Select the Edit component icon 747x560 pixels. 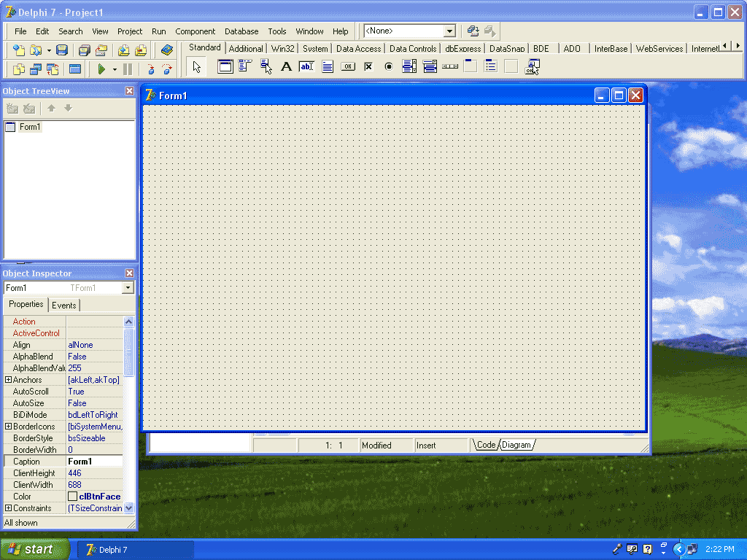click(x=306, y=66)
